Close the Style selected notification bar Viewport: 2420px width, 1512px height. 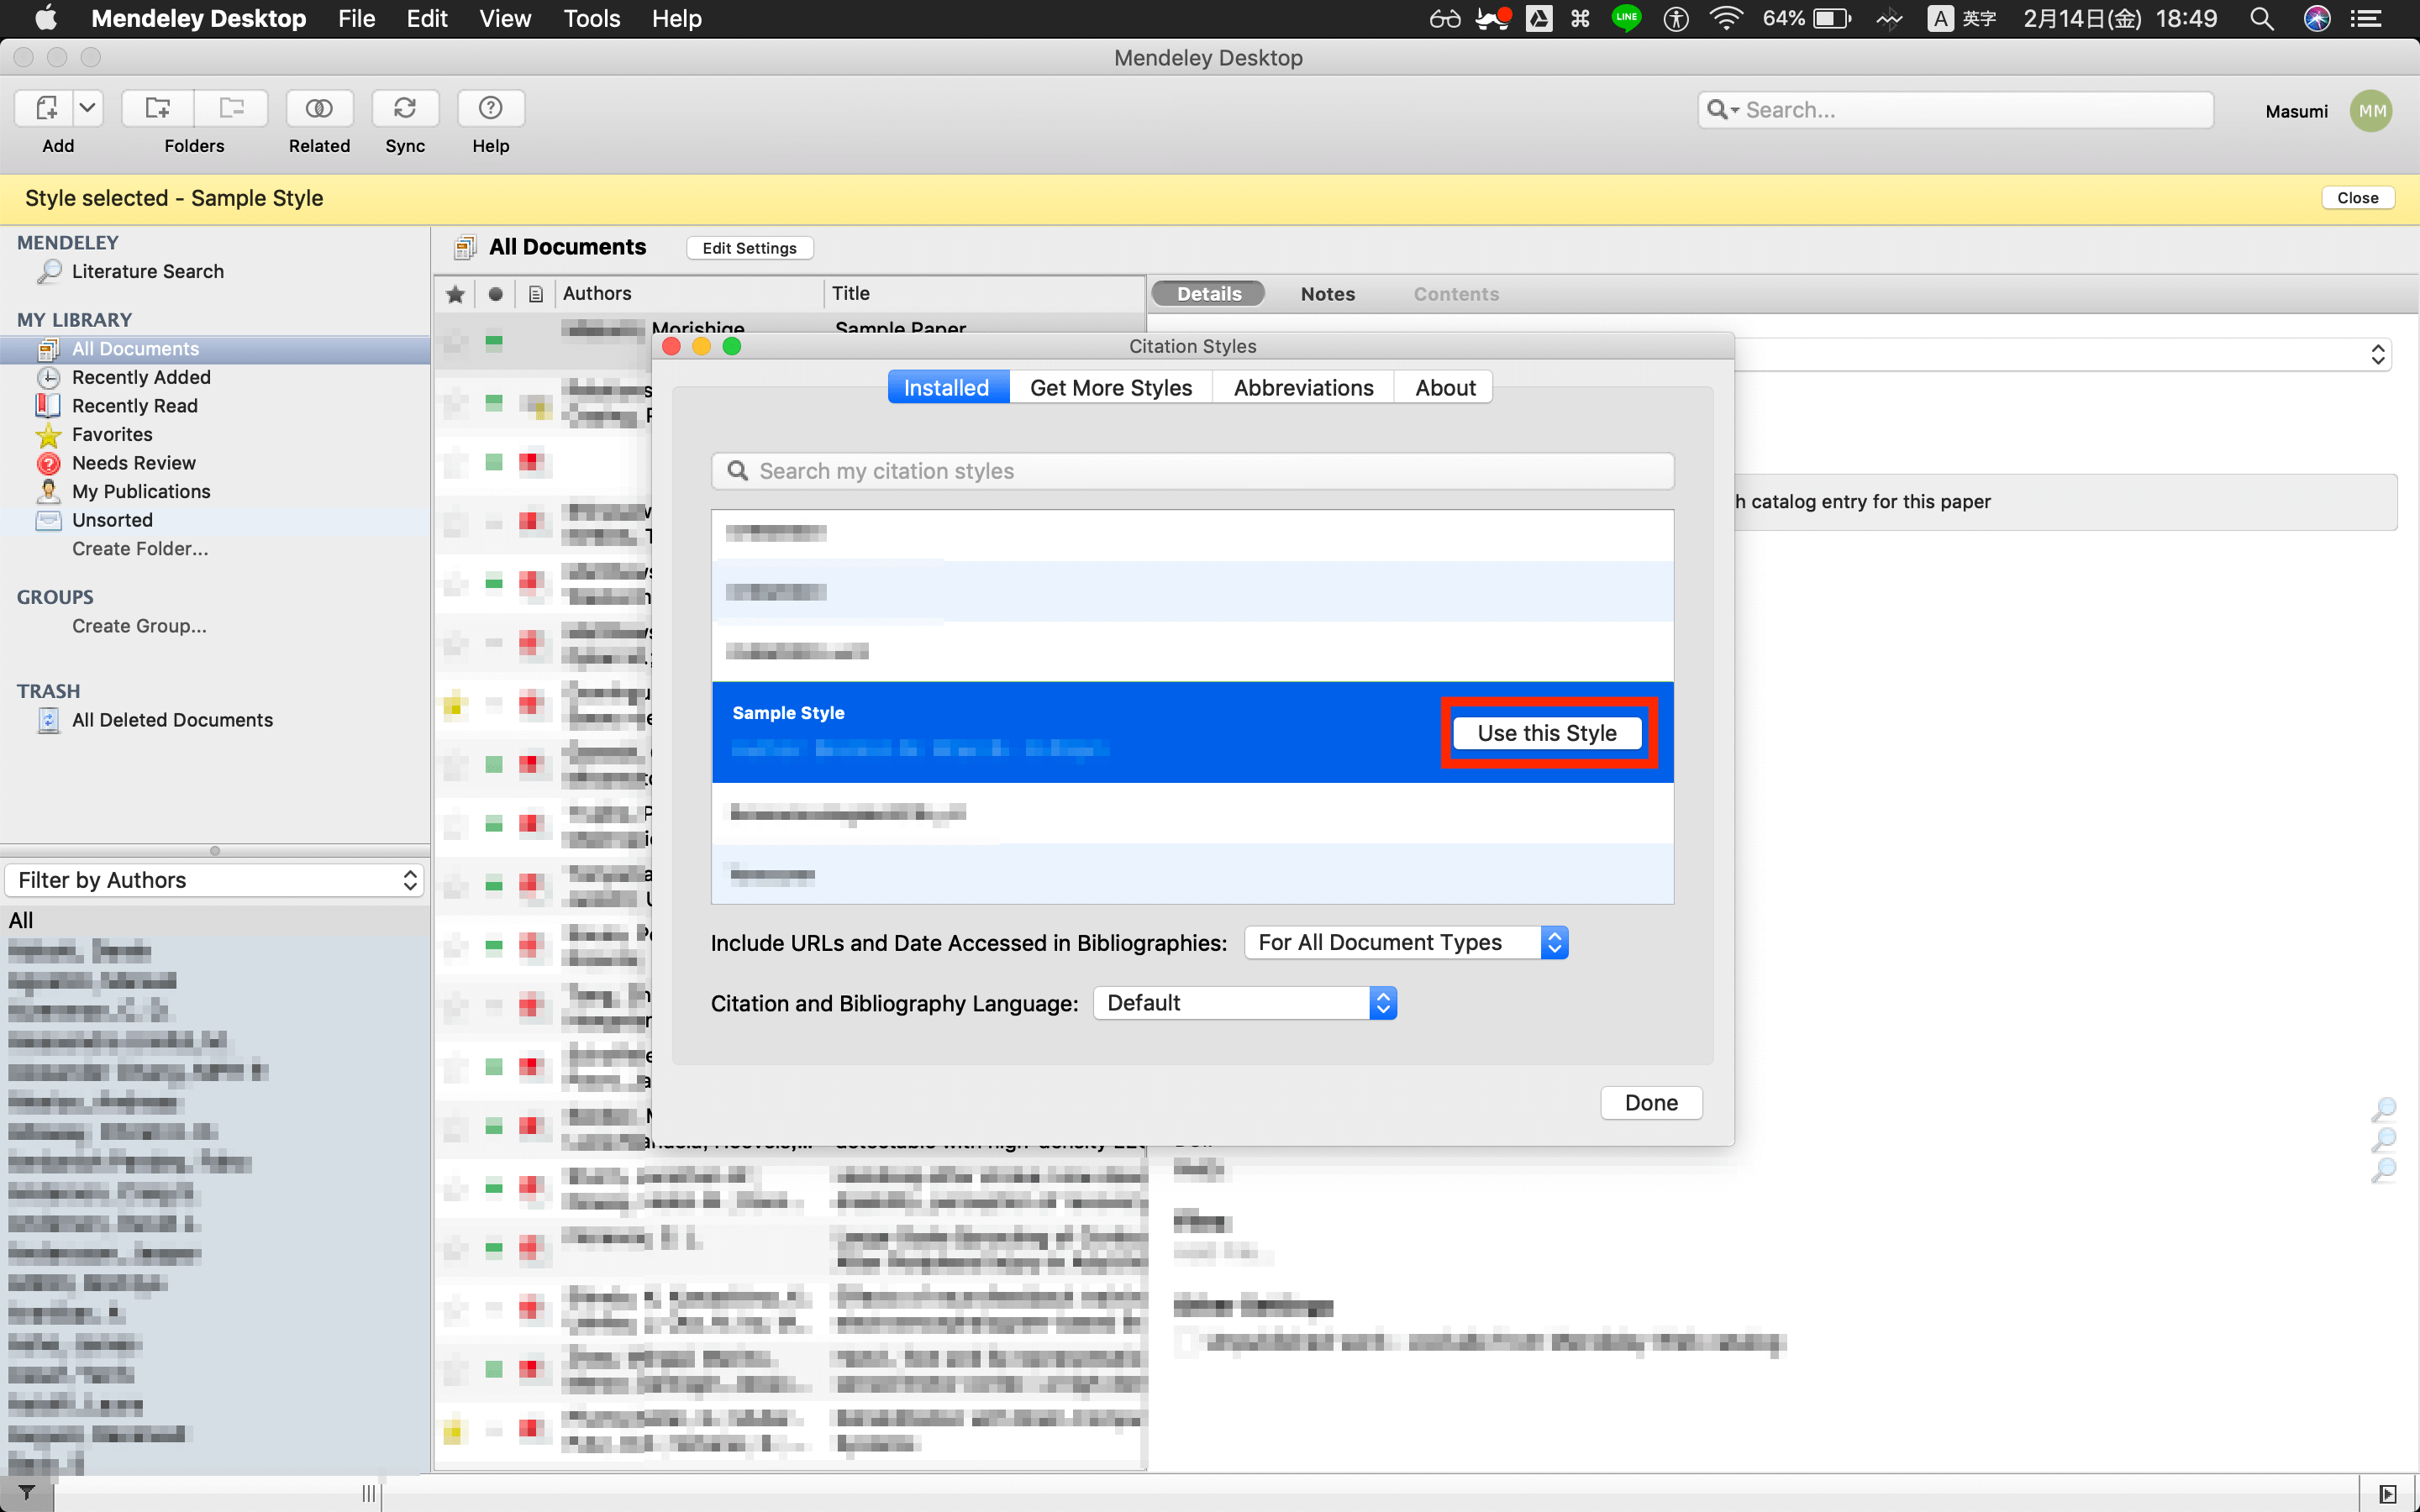(2357, 198)
